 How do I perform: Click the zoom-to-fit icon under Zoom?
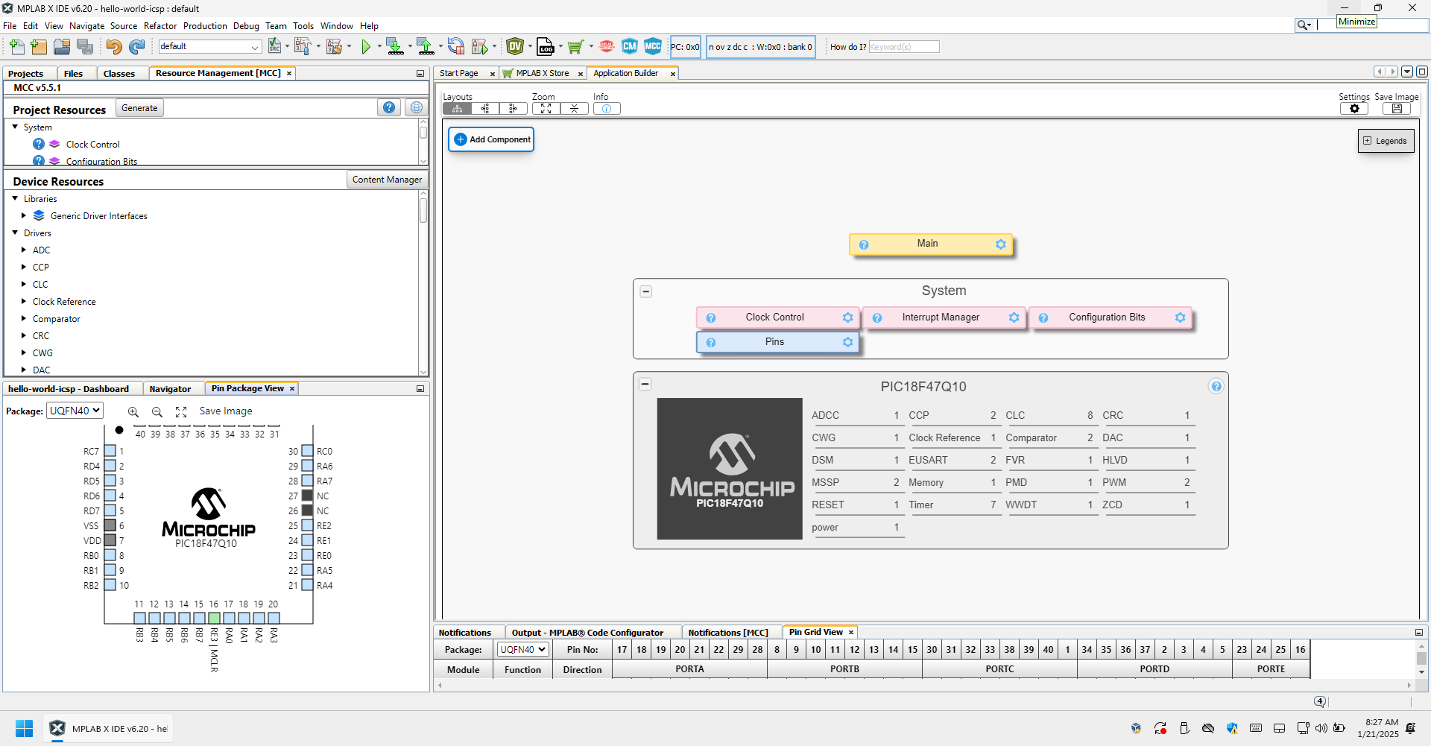(x=546, y=109)
